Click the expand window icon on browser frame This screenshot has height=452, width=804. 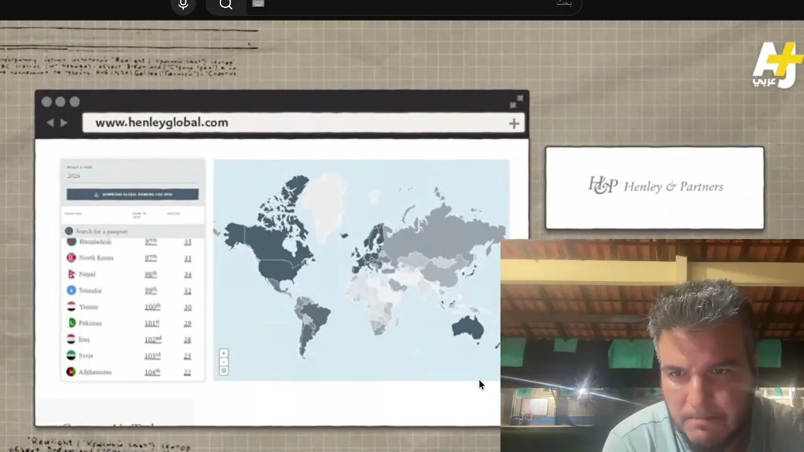517,102
